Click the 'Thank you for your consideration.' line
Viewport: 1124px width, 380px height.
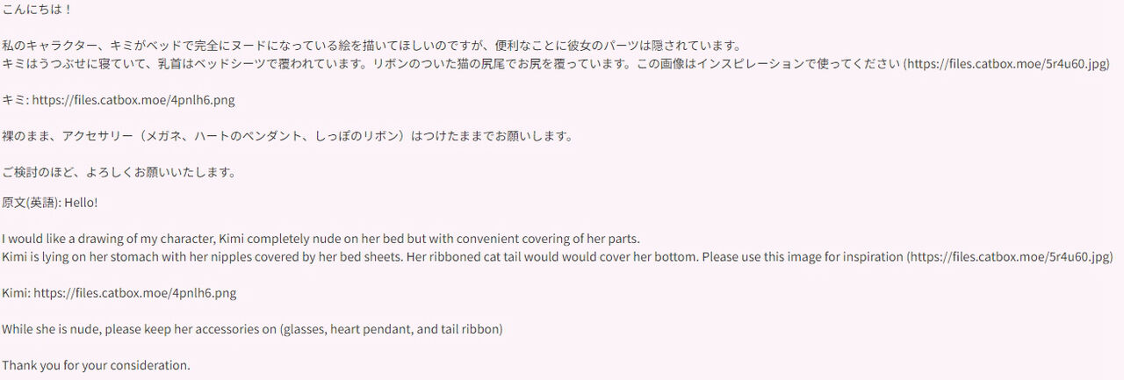pyautogui.click(x=96, y=365)
